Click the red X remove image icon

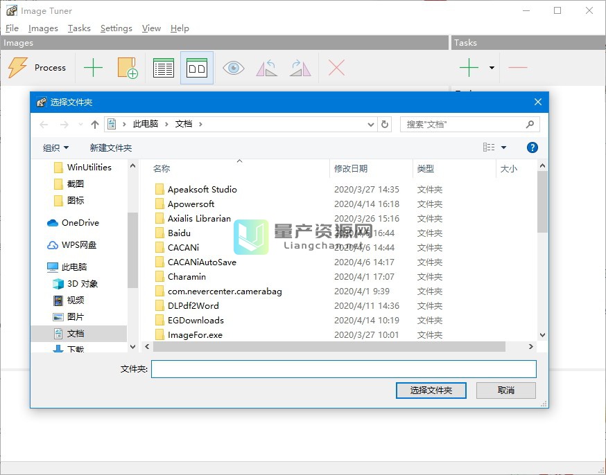[336, 68]
